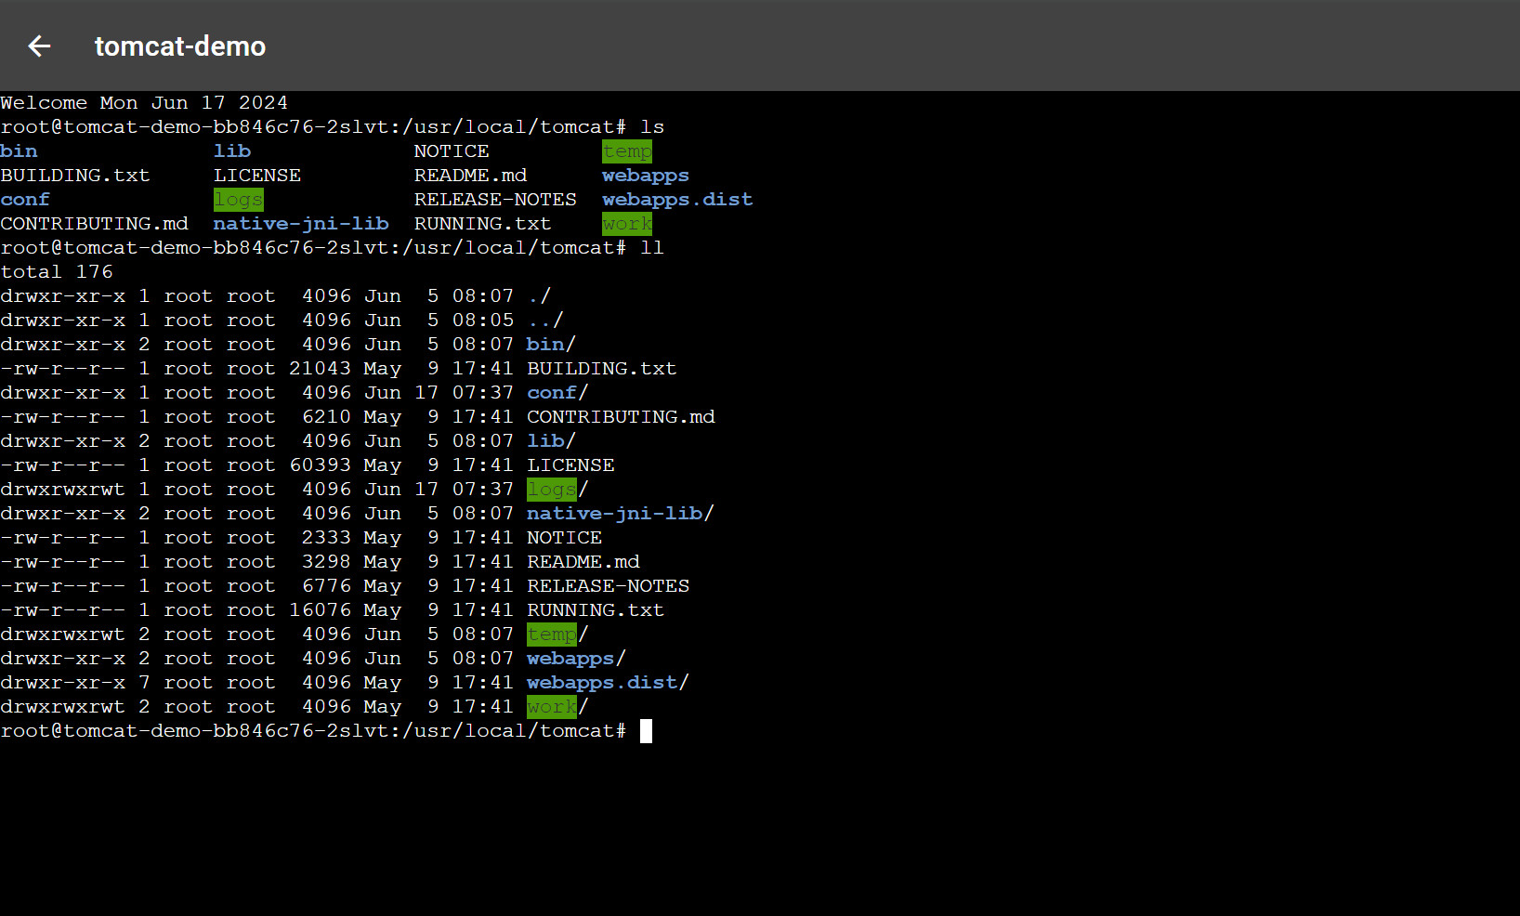Viewport: 1520px width, 916px height.
Task: Click conf in the ls column output
Action: [x=25, y=200]
